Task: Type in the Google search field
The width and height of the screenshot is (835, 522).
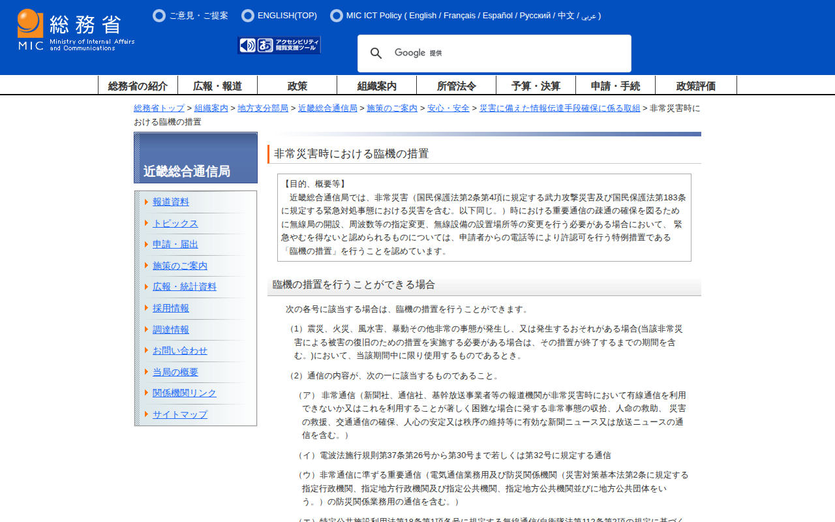Action: pyautogui.click(x=509, y=54)
